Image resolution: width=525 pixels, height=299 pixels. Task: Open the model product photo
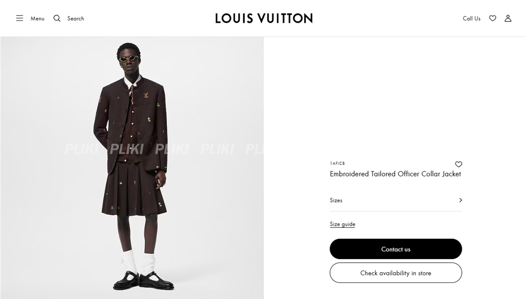pyautogui.click(x=132, y=167)
